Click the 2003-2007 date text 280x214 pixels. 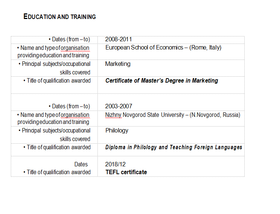coord(118,106)
